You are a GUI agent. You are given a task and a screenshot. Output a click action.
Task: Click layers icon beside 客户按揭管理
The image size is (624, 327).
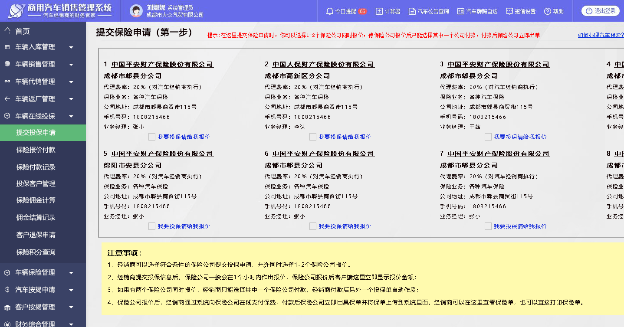(7, 307)
